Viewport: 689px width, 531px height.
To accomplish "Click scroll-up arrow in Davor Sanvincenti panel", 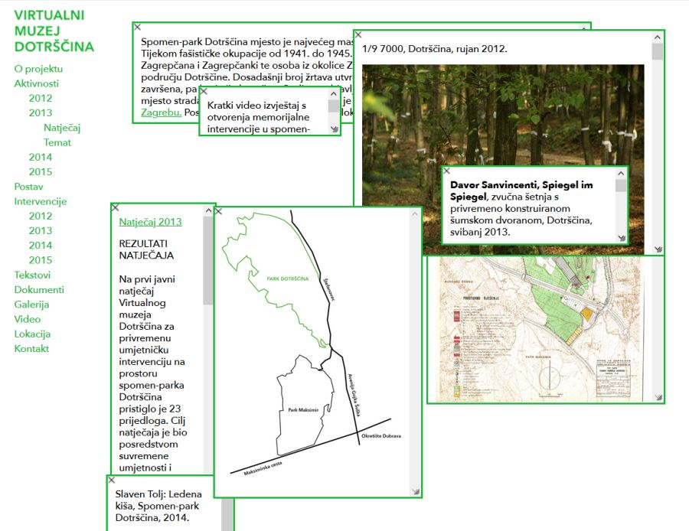I will click(621, 174).
